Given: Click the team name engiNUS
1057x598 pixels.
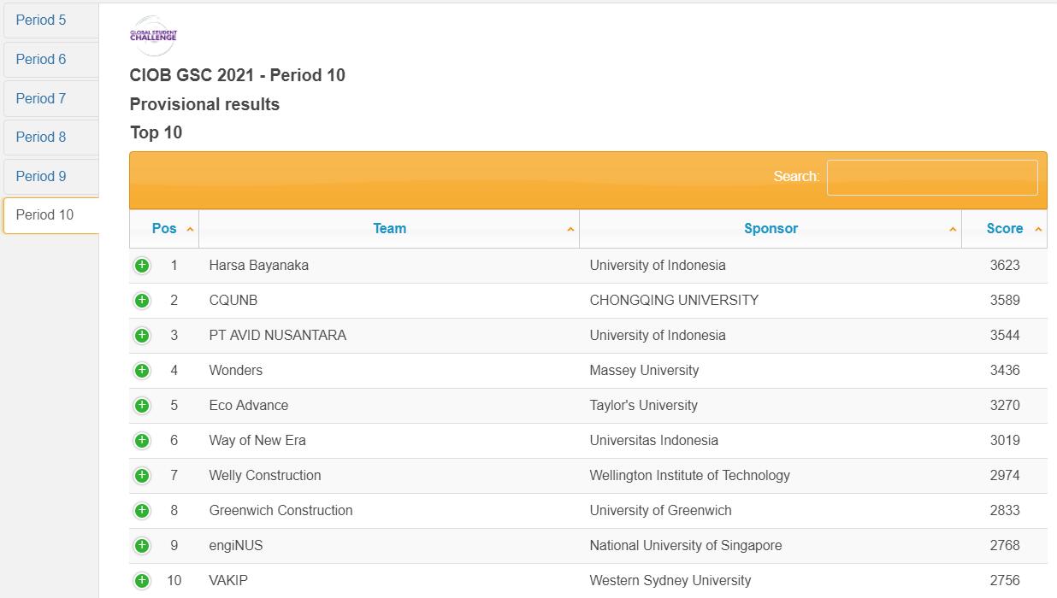Looking at the screenshot, I should [236, 546].
